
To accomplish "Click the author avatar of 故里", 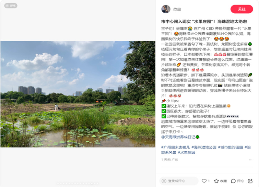I will (x=166, y=9).
